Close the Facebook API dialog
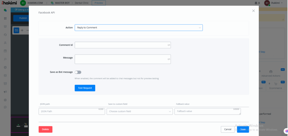This screenshot has width=288, height=136. coord(253,11)
